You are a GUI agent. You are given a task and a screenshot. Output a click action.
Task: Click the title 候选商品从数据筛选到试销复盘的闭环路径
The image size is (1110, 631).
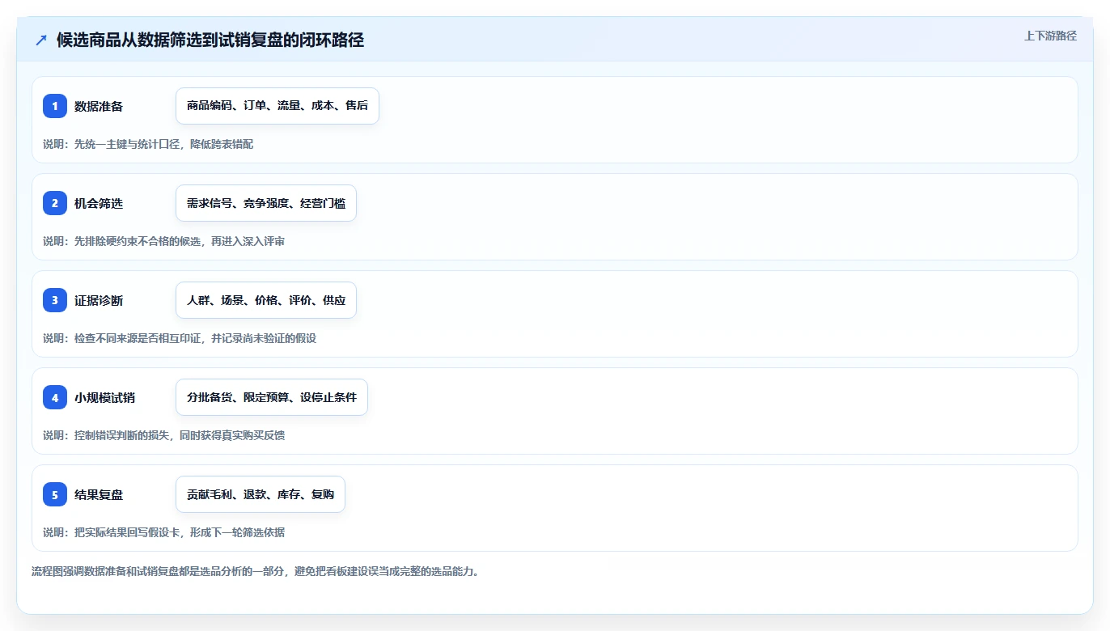click(210, 40)
